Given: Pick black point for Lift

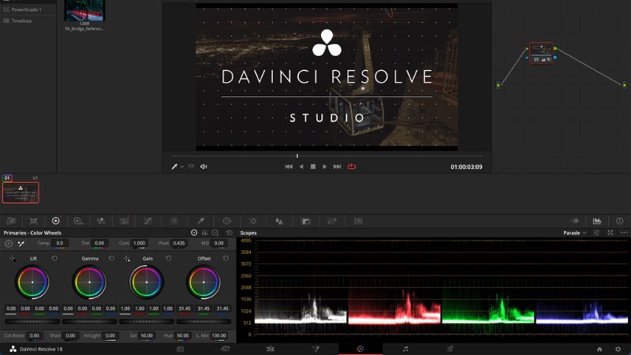Looking at the screenshot, I should point(13,259).
